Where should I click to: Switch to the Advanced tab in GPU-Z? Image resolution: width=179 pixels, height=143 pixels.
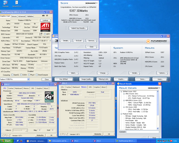tap(22, 16)
